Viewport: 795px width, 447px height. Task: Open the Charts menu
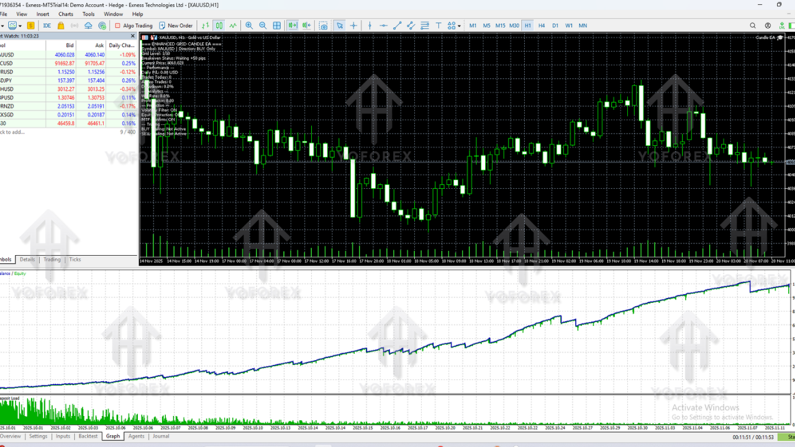(65, 14)
